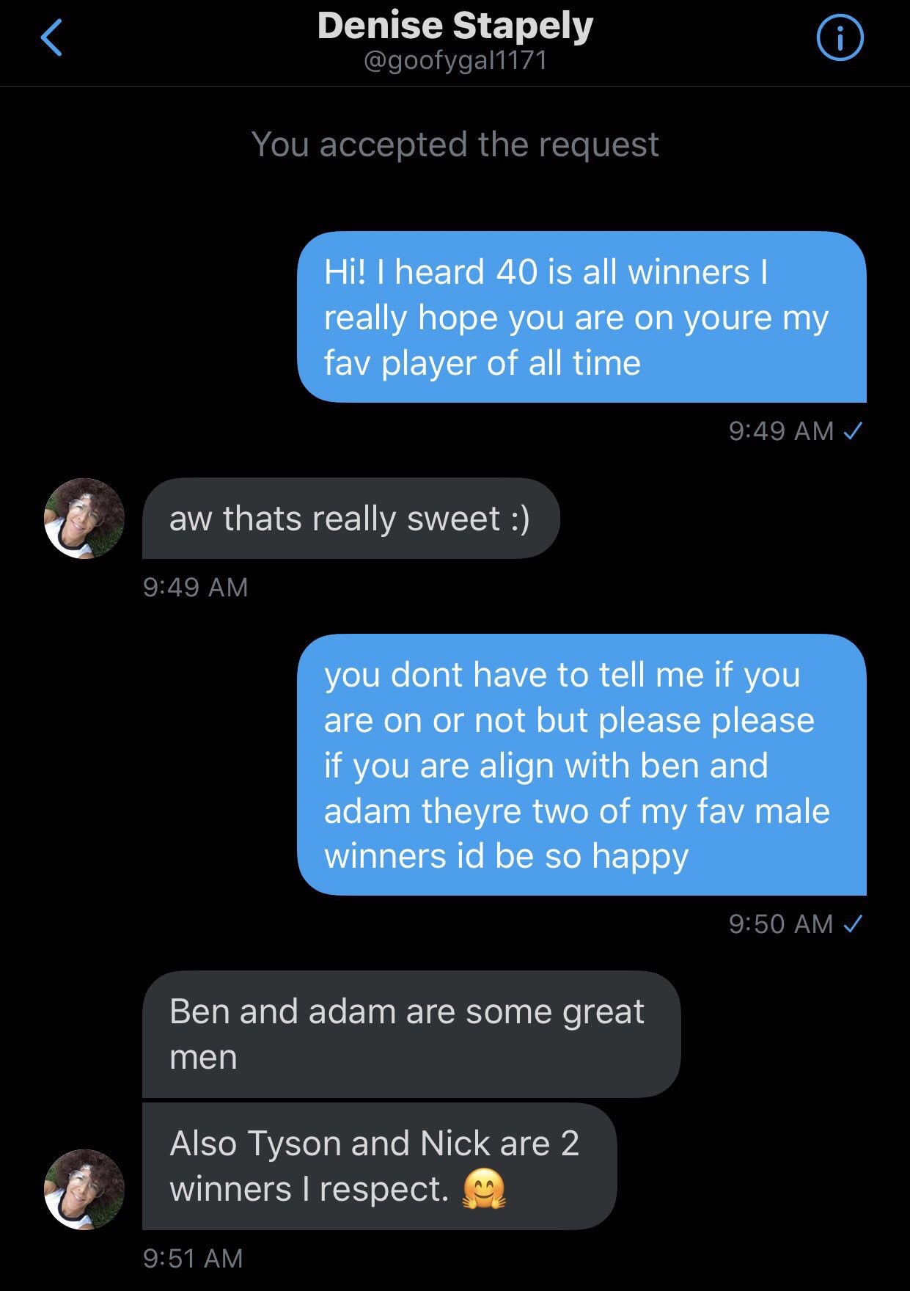Select the 'Hi! I heard 40 is all winners' message
910x1291 pixels.
581,317
